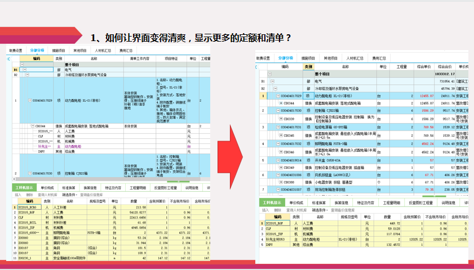474x270 pixels.
Task: Open 说明信息 tab in right screenshot
Action: pos(448,202)
